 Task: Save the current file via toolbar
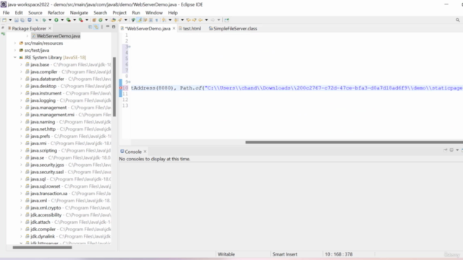pos(16,20)
